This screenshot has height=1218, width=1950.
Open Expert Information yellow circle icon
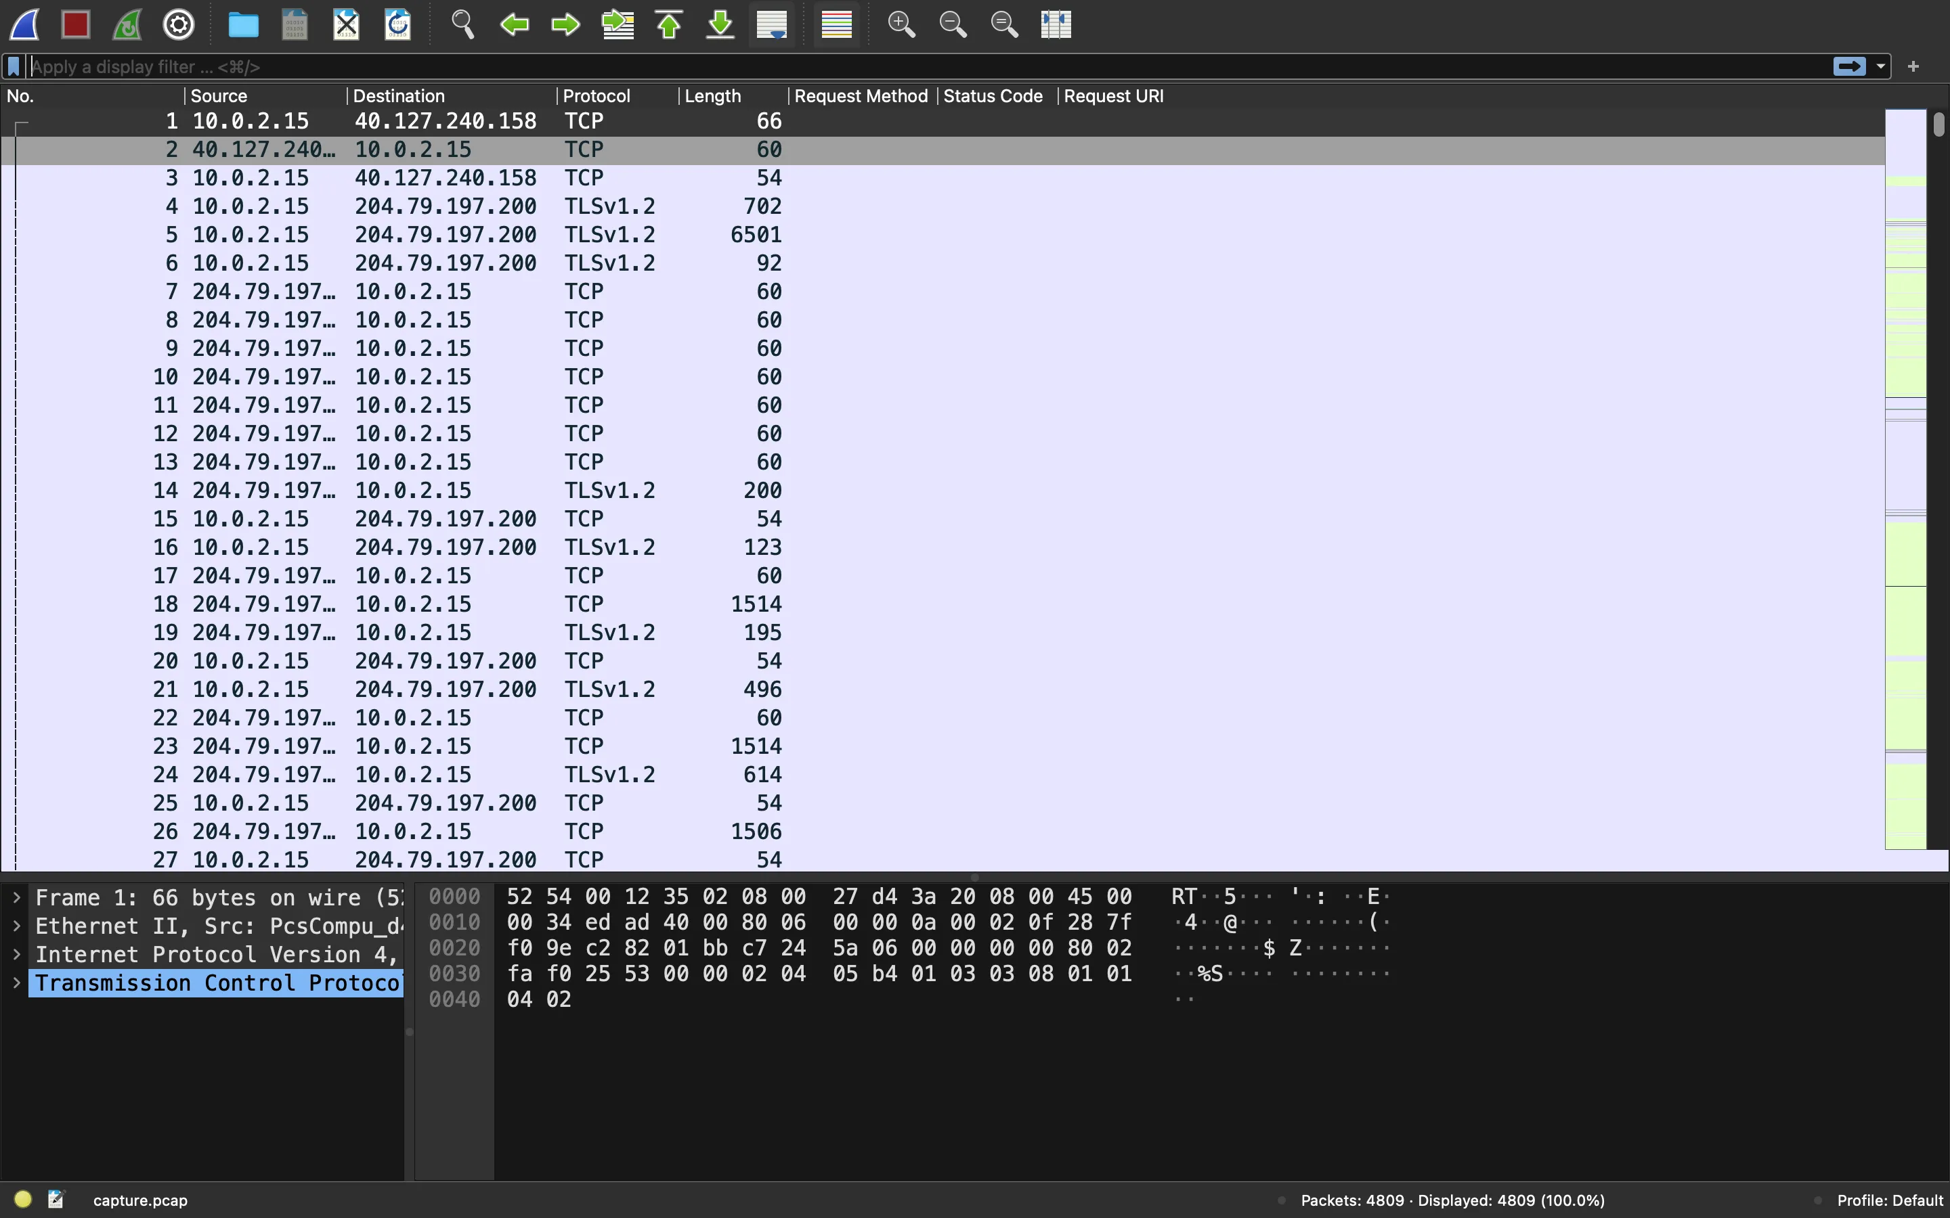(22, 1200)
